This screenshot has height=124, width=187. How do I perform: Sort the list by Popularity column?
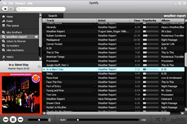(x=151, y=20)
